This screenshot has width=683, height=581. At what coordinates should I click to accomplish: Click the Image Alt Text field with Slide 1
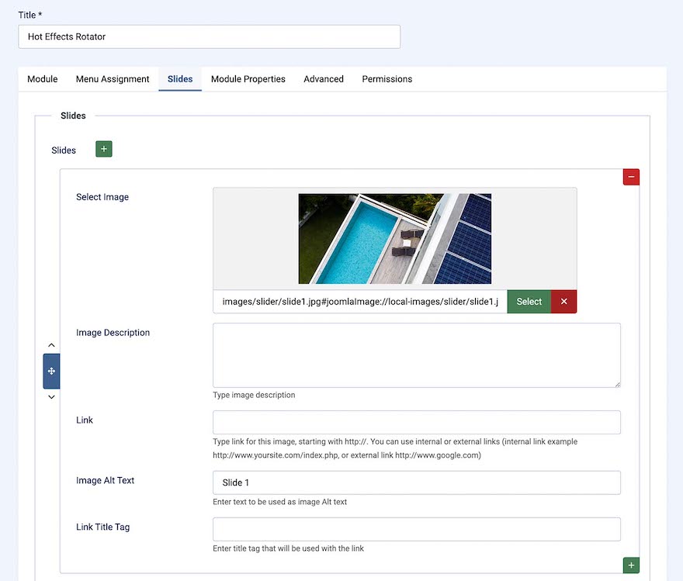tap(417, 482)
